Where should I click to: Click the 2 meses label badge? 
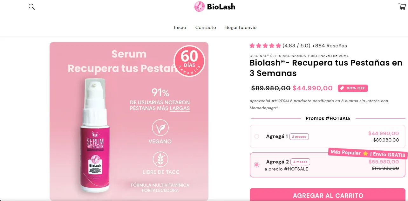[299, 136]
